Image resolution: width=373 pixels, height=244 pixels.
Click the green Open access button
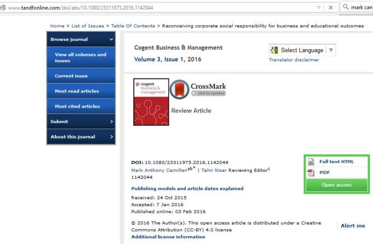pos(336,185)
